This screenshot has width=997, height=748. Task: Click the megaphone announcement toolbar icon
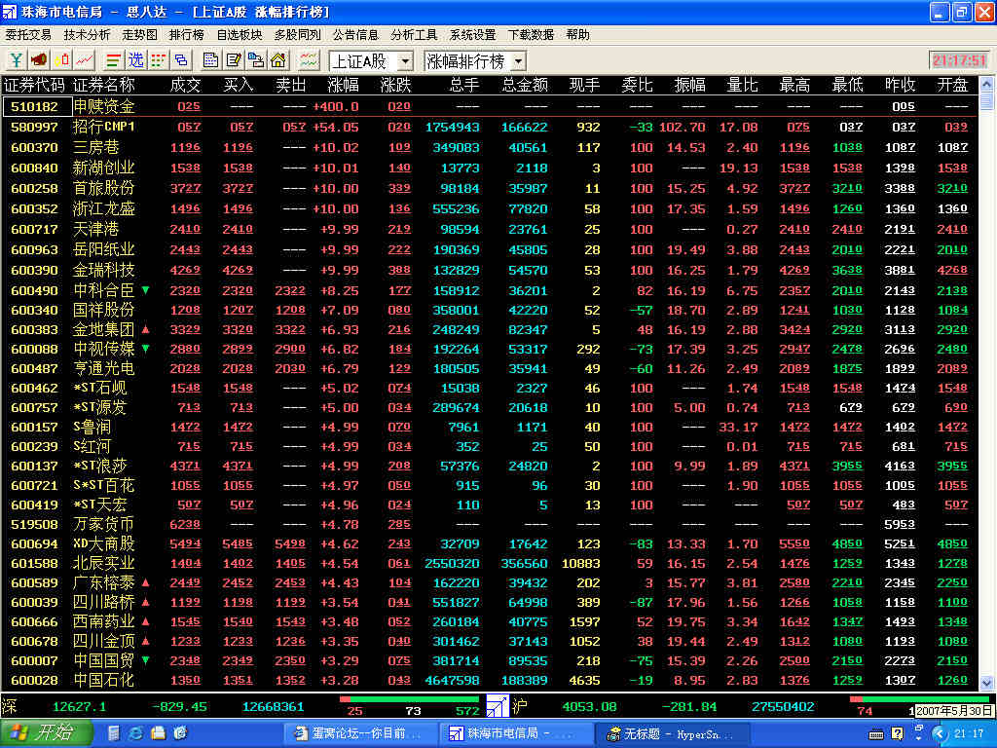tap(39, 60)
